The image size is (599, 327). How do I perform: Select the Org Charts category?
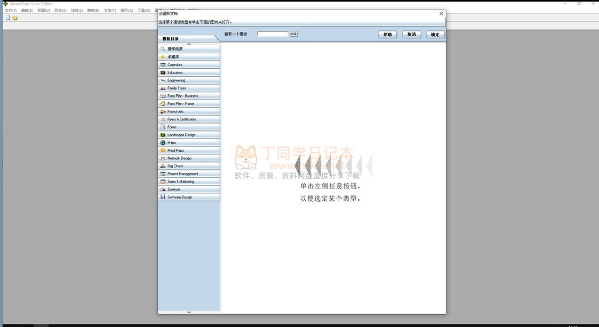pyautogui.click(x=189, y=166)
